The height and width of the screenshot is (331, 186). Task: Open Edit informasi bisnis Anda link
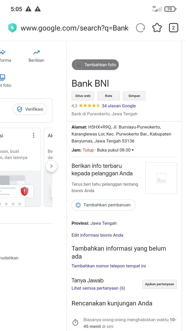pos(97,235)
